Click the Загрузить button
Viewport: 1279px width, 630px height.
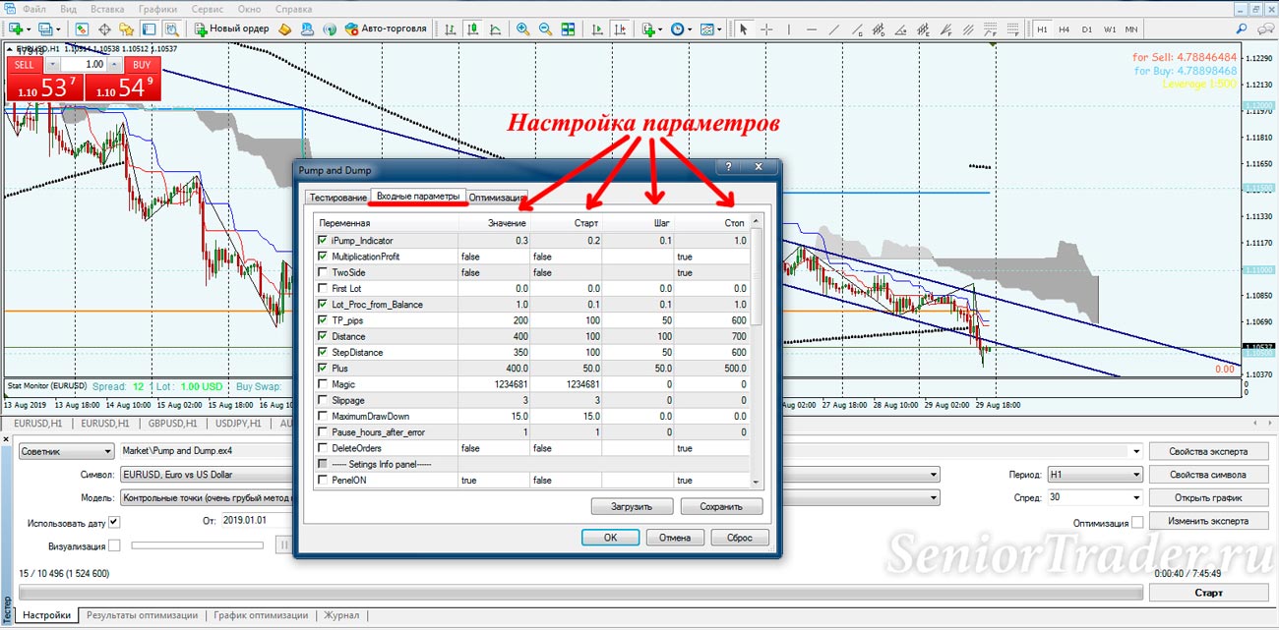tap(633, 507)
